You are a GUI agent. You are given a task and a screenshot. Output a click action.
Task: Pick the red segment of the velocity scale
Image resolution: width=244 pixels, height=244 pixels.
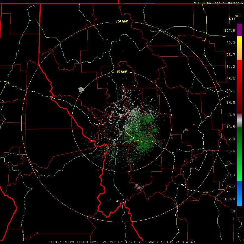tap(239, 87)
